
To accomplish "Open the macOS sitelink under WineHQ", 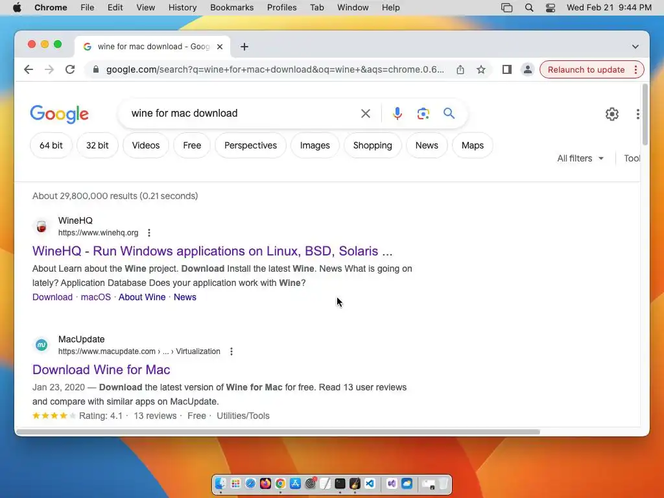I will [x=96, y=297].
